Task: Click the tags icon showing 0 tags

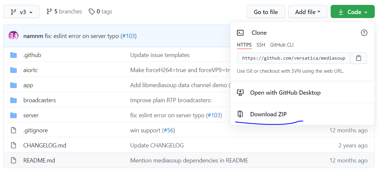Action: point(92,11)
